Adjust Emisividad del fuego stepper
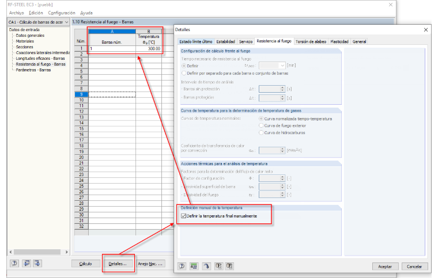 (282, 195)
